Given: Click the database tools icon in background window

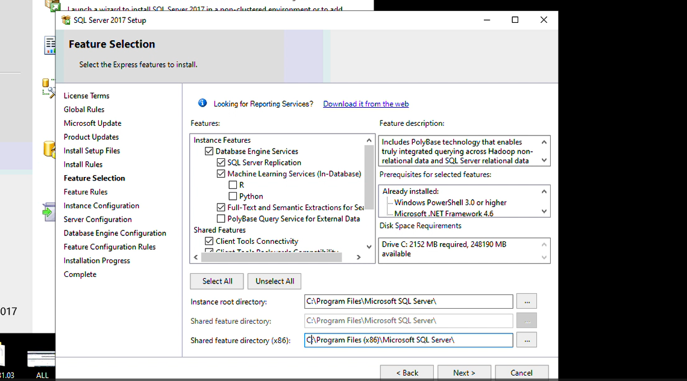Looking at the screenshot, I should click(49, 88).
